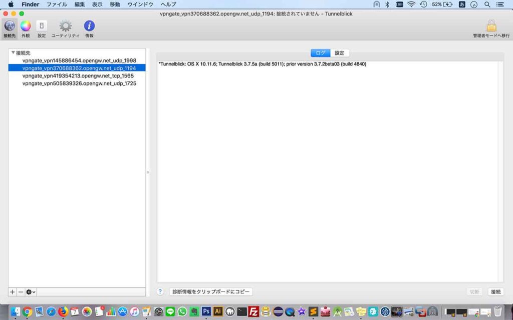The height and width of the screenshot is (320, 513).
Task: Select vpngate_vpn145886454.opengw.net_udp_1998 configuration
Action: pyautogui.click(x=79, y=60)
